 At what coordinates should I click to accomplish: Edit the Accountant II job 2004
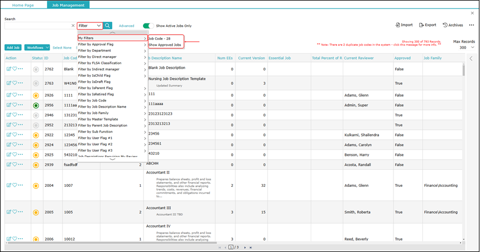tap(9, 185)
